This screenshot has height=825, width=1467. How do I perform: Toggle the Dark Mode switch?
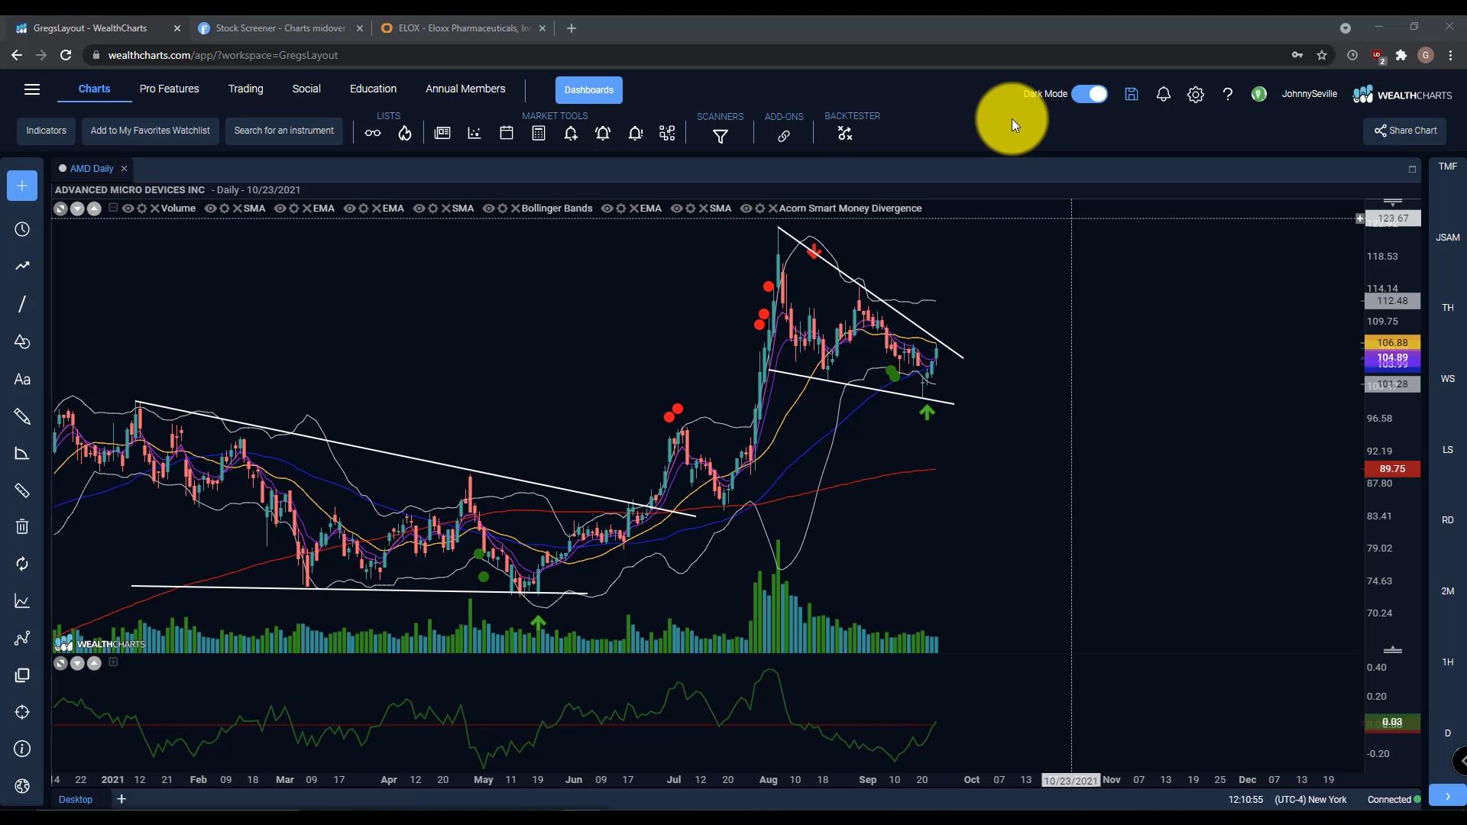point(1090,94)
